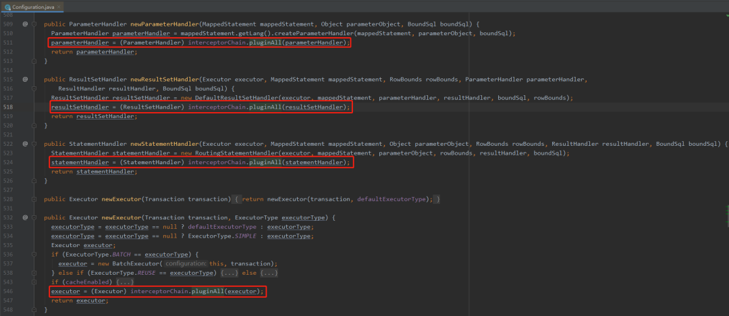
Task: Click "return resultSetHandler;" on line 519
Action: pos(95,116)
